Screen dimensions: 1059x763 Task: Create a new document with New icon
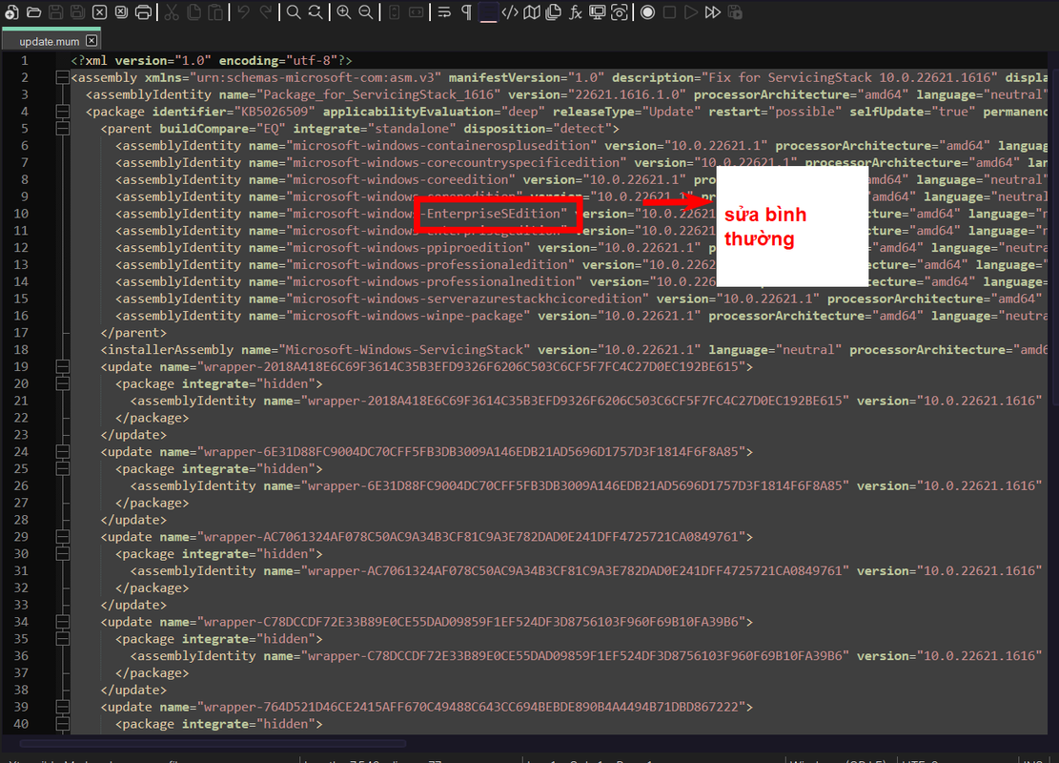click(x=11, y=12)
